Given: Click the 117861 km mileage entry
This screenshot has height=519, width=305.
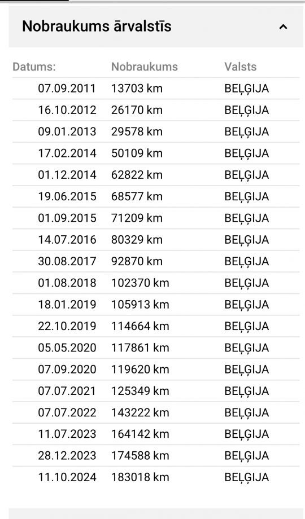Looking at the screenshot, I should pos(140,348).
